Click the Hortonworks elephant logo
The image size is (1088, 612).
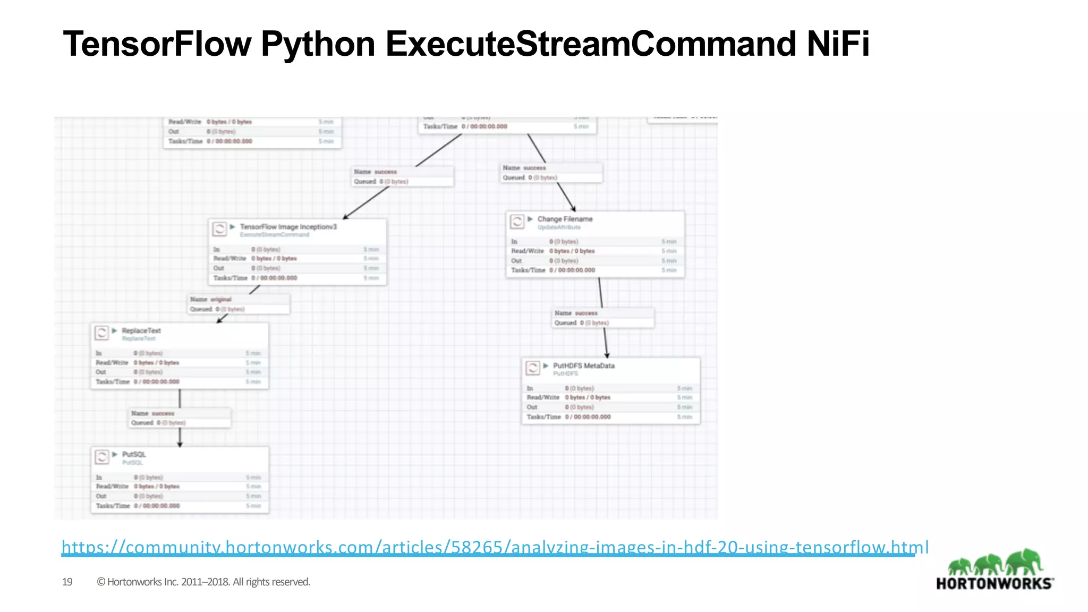click(x=995, y=570)
